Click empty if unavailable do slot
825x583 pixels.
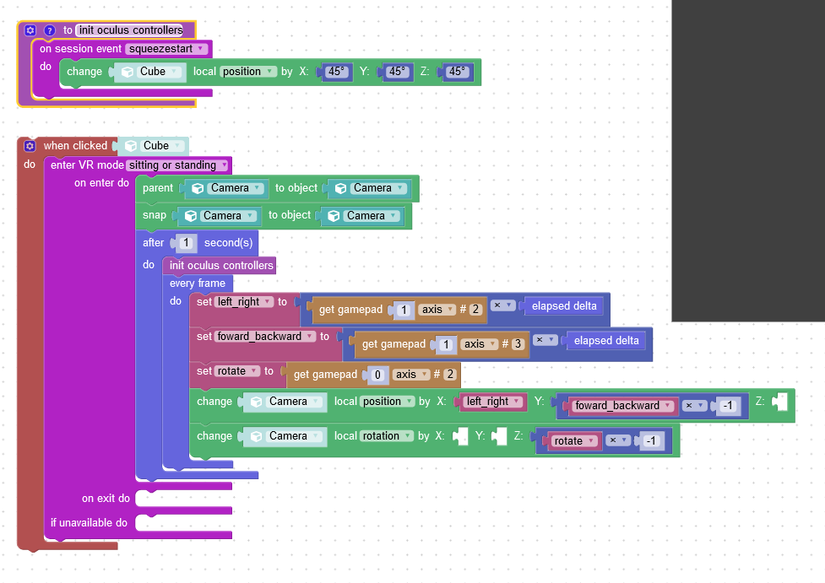pos(183,523)
